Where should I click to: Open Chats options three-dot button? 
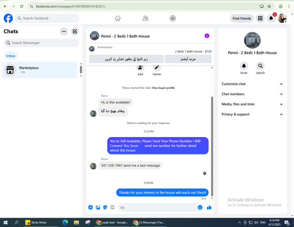[x=64, y=31]
